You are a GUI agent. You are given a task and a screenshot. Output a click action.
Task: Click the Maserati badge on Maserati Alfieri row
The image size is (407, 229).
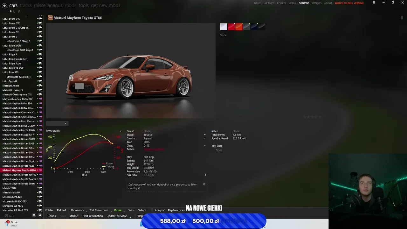(x=40, y=86)
